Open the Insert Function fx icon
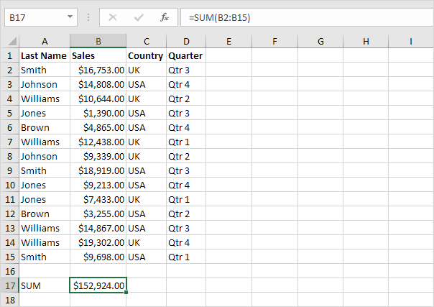This screenshot has width=434, height=307. (165, 17)
